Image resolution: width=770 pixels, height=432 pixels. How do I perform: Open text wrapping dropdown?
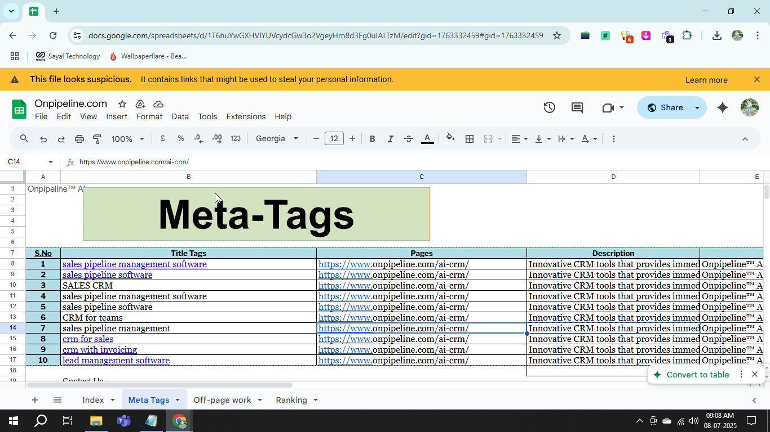[x=566, y=139]
